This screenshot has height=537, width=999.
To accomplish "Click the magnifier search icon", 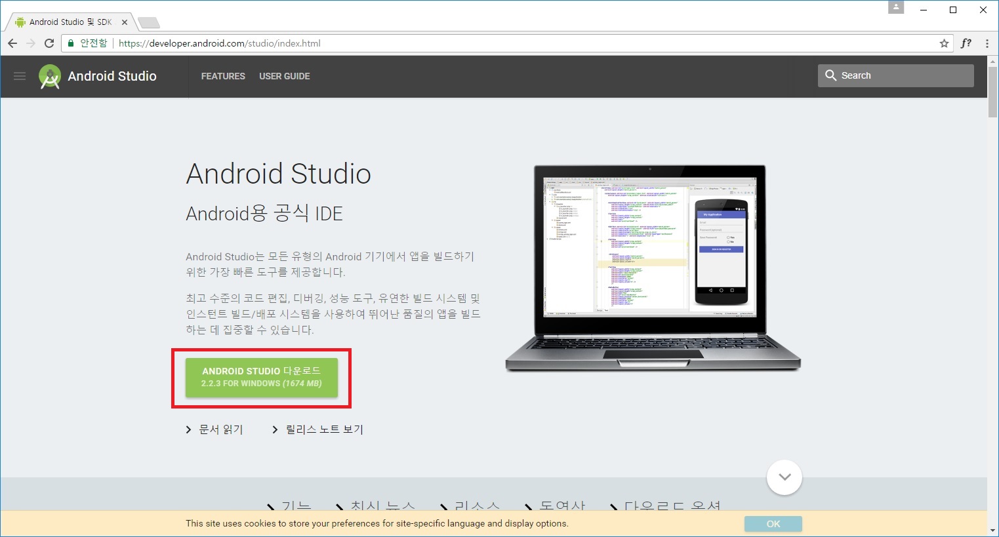I will click(830, 75).
